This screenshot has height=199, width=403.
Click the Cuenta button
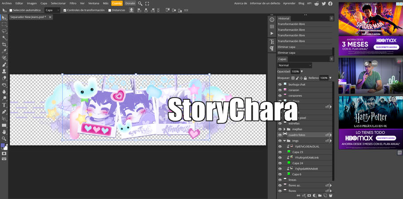click(x=117, y=3)
